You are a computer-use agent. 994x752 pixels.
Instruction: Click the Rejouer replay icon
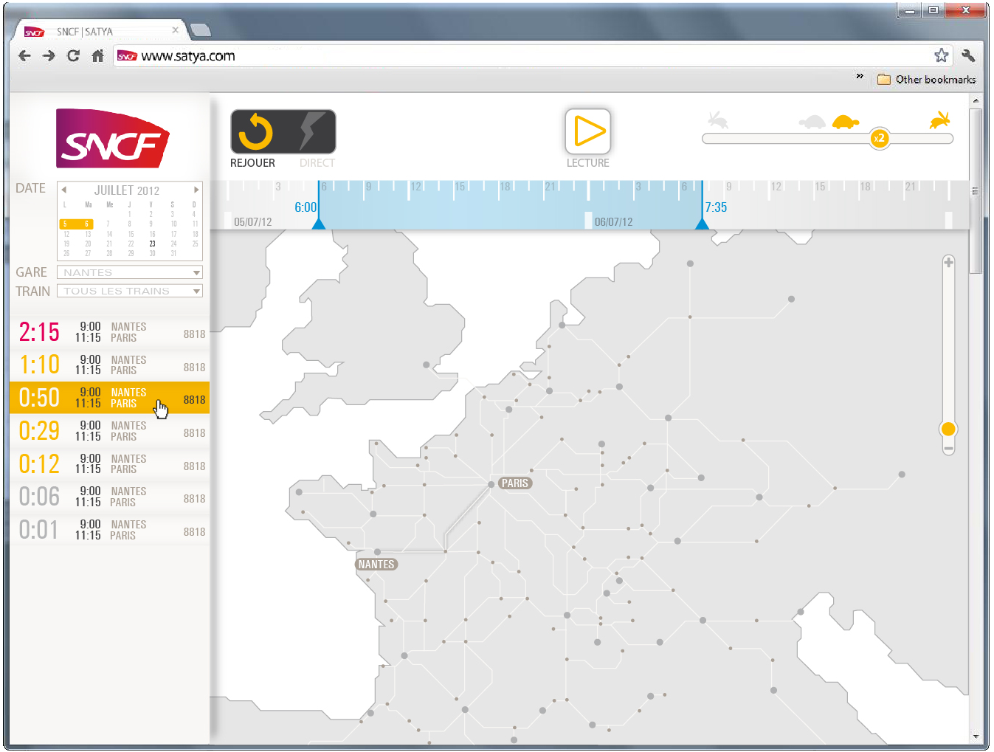pos(256,132)
